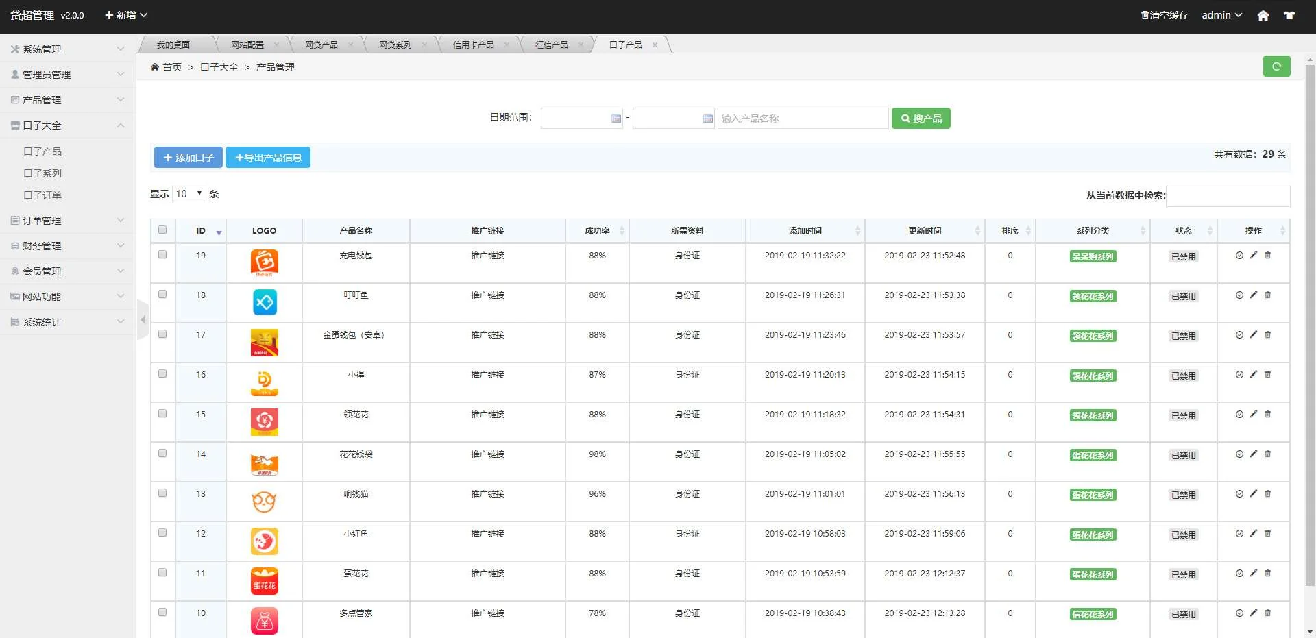Select the checkbox for row ID 13

pos(162,493)
